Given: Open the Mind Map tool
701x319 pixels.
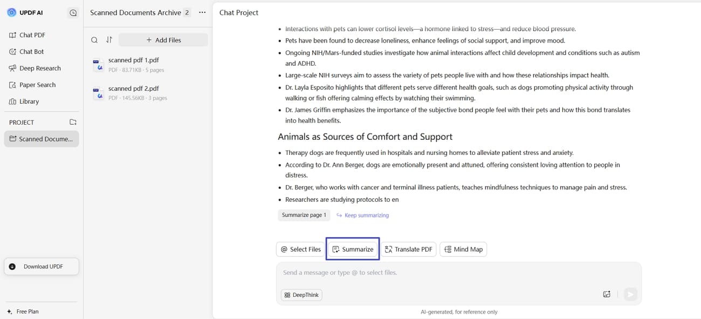Looking at the screenshot, I should (463, 249).
